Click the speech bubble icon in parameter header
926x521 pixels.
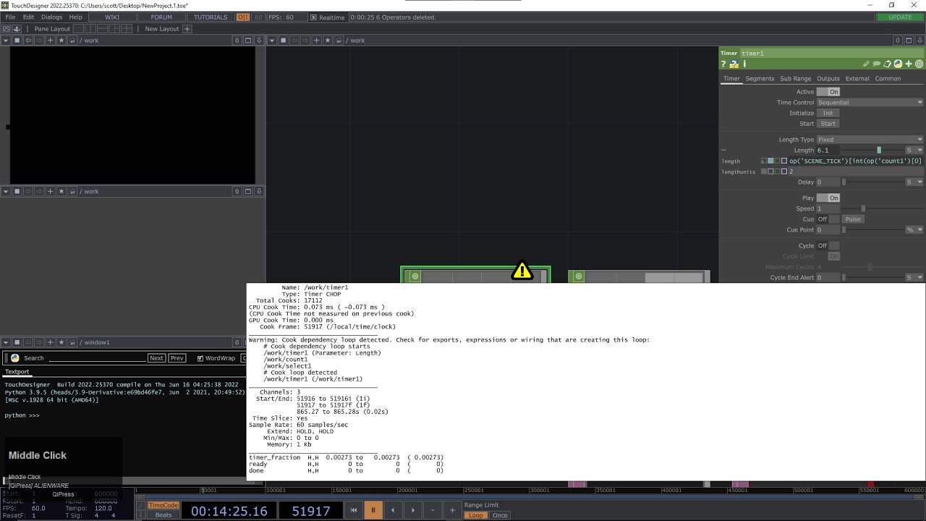877,64
